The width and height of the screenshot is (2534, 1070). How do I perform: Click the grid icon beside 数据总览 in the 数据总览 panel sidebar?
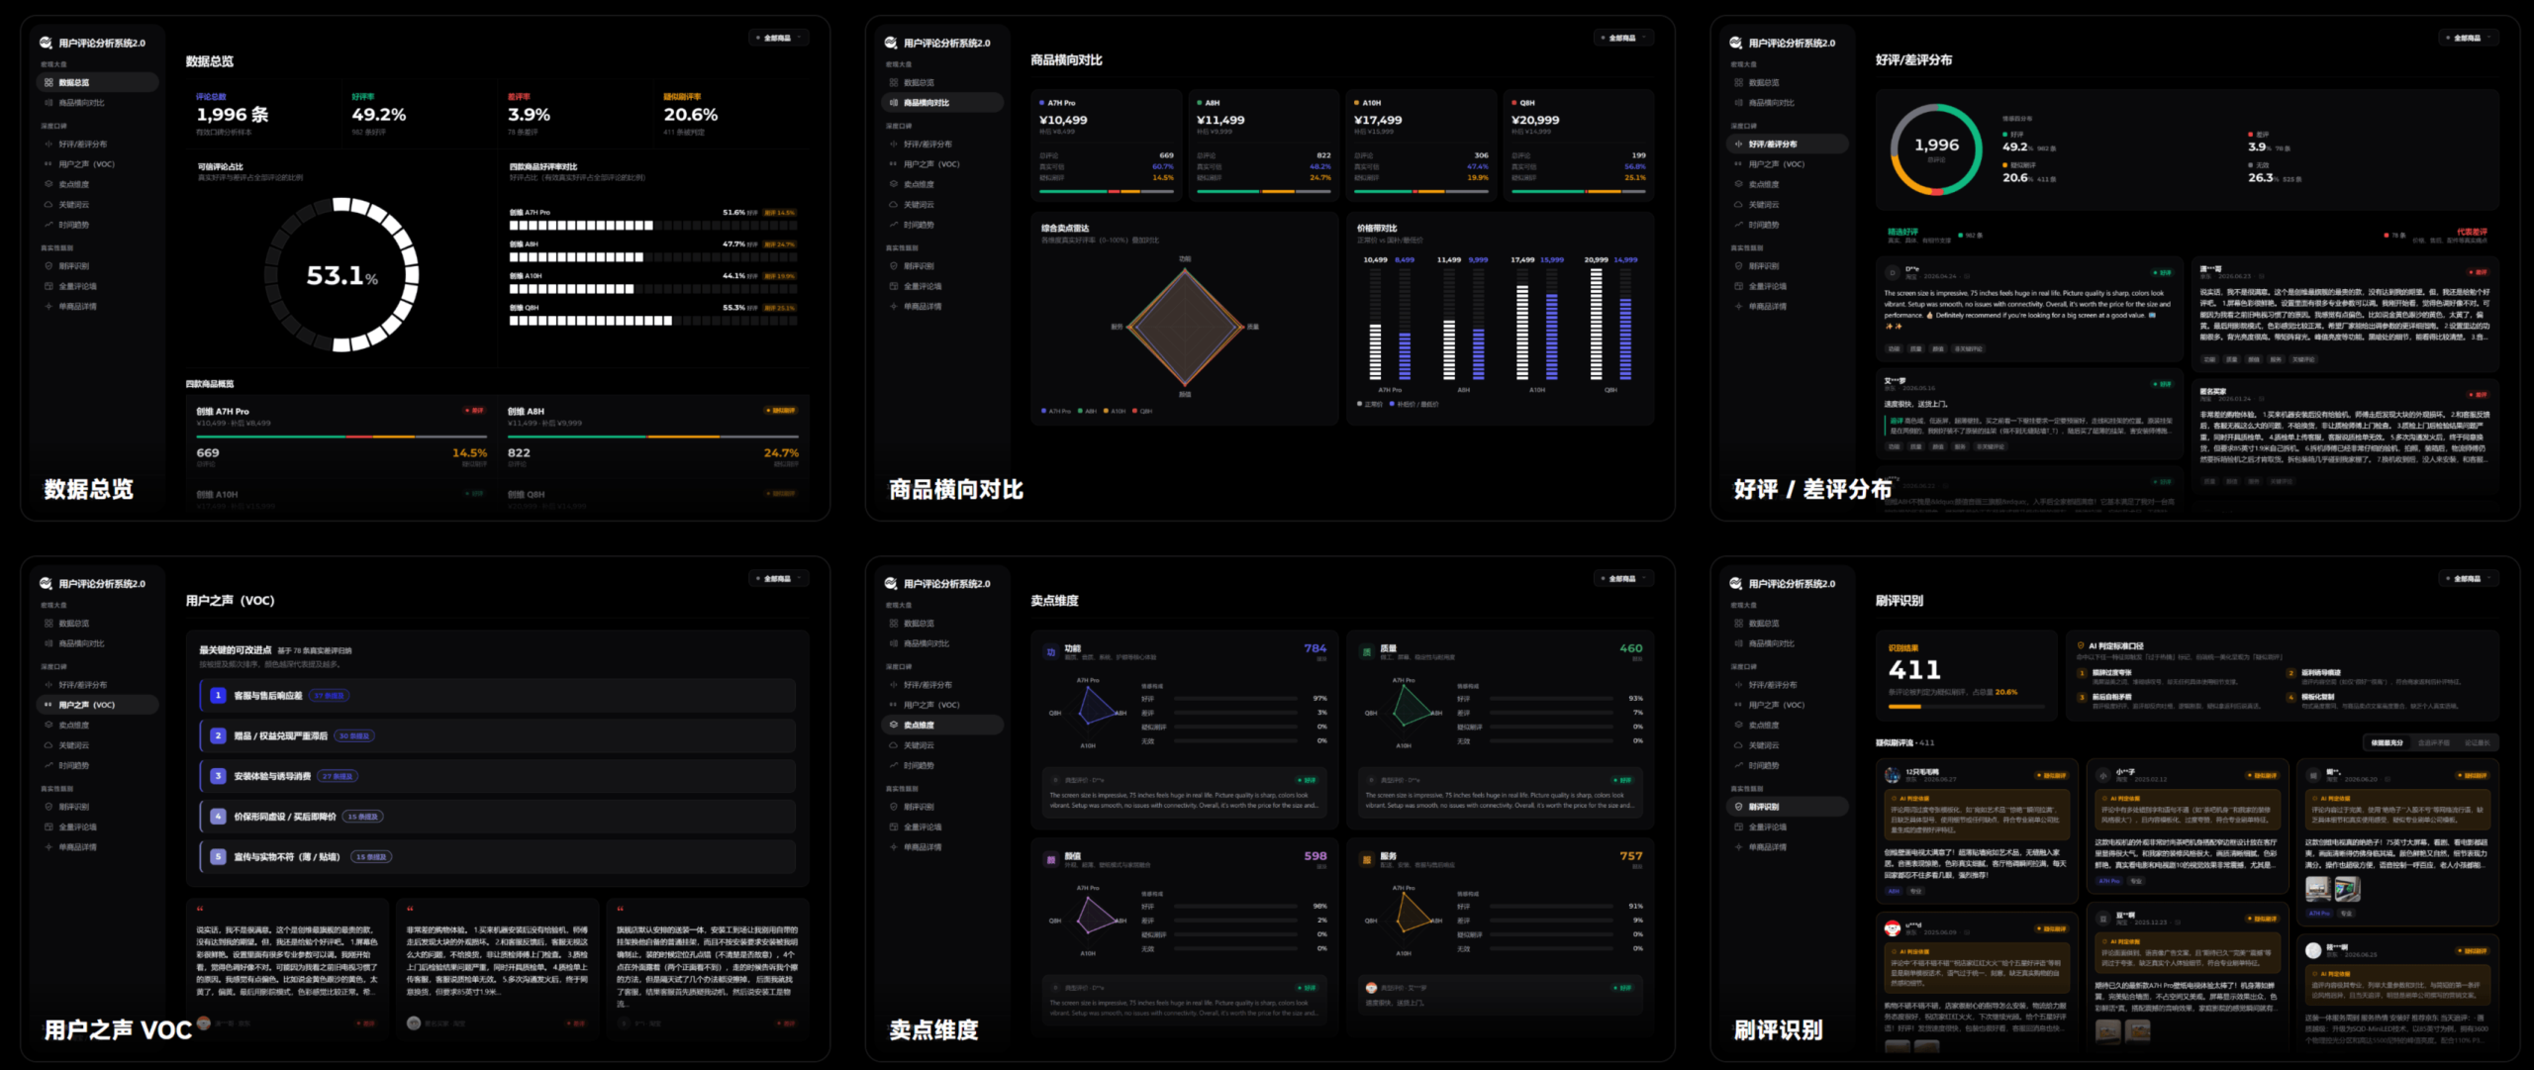49,82
